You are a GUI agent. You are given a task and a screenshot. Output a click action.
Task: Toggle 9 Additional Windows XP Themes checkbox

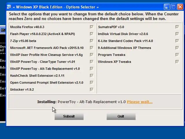tap(177, 48)
